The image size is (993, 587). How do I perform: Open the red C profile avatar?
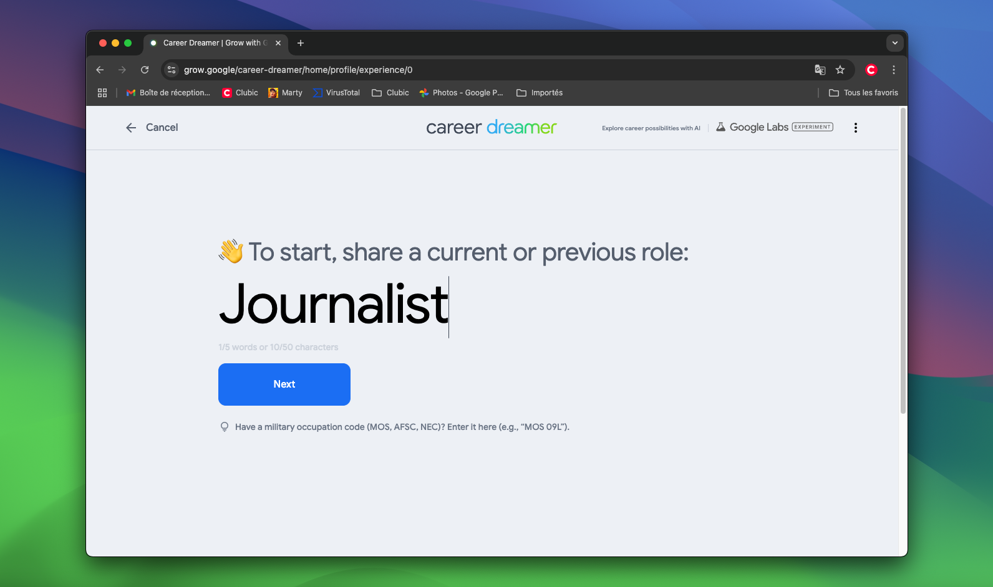pos(871,70)
